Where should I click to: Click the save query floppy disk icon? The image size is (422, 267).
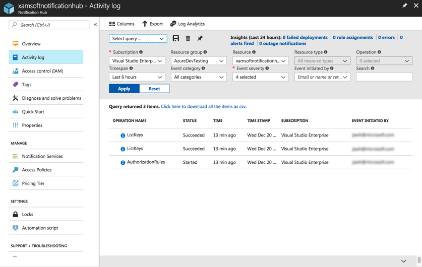pyautogui.click(x=175, y=38)
